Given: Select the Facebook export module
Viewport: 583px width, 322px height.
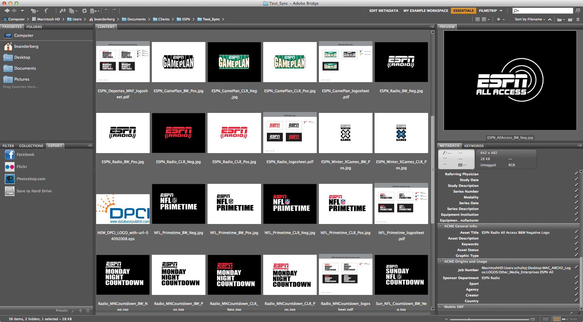Looking at the screenshot, I should tap(19, 155).
